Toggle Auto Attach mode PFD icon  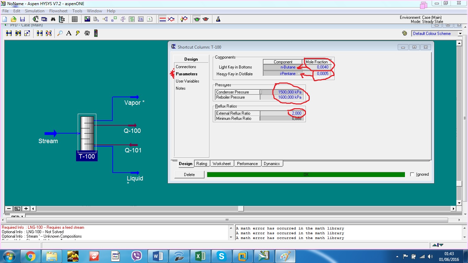tap(18, 33)
